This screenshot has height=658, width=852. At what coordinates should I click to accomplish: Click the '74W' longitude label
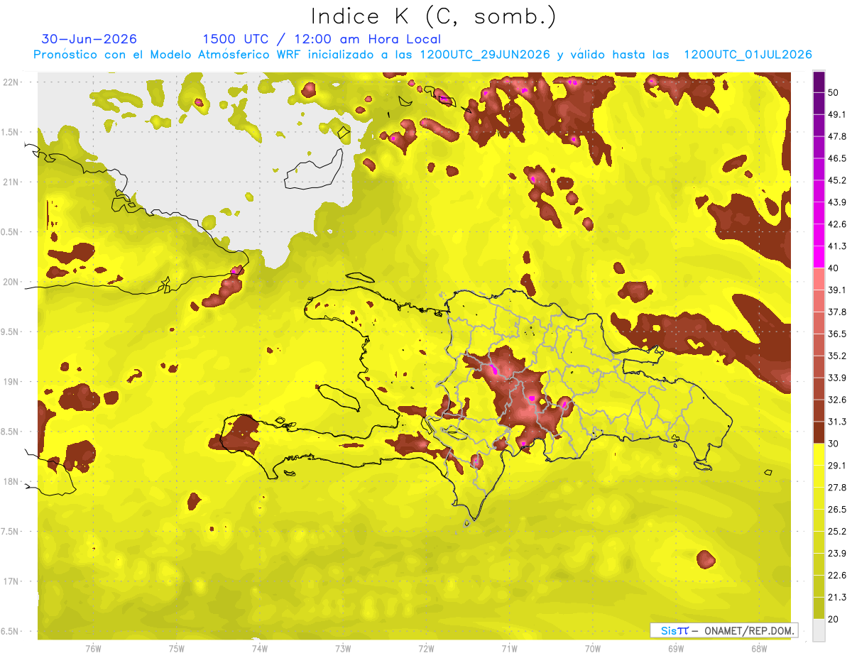coord(260,649)
